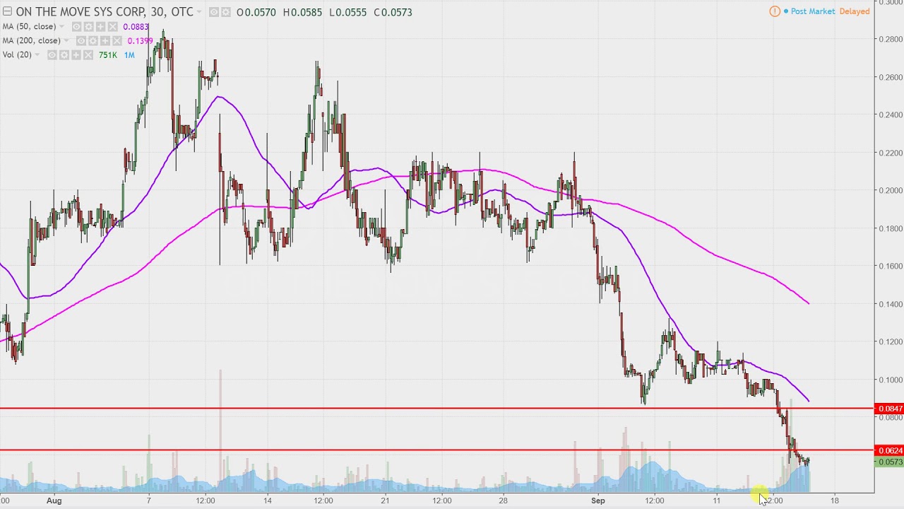This screenshot has height=509, width=904.
Task: Open MA (50, close) format settings gear
Action: [88, 27]
